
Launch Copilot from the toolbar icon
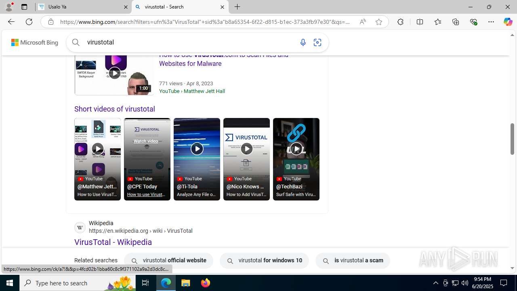[508, 22]
